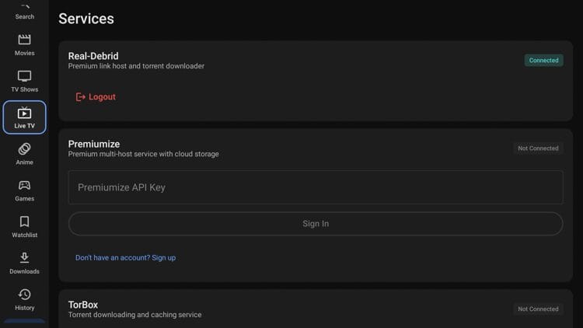Click TorBox's Not Connected status badge

(538, 309)
